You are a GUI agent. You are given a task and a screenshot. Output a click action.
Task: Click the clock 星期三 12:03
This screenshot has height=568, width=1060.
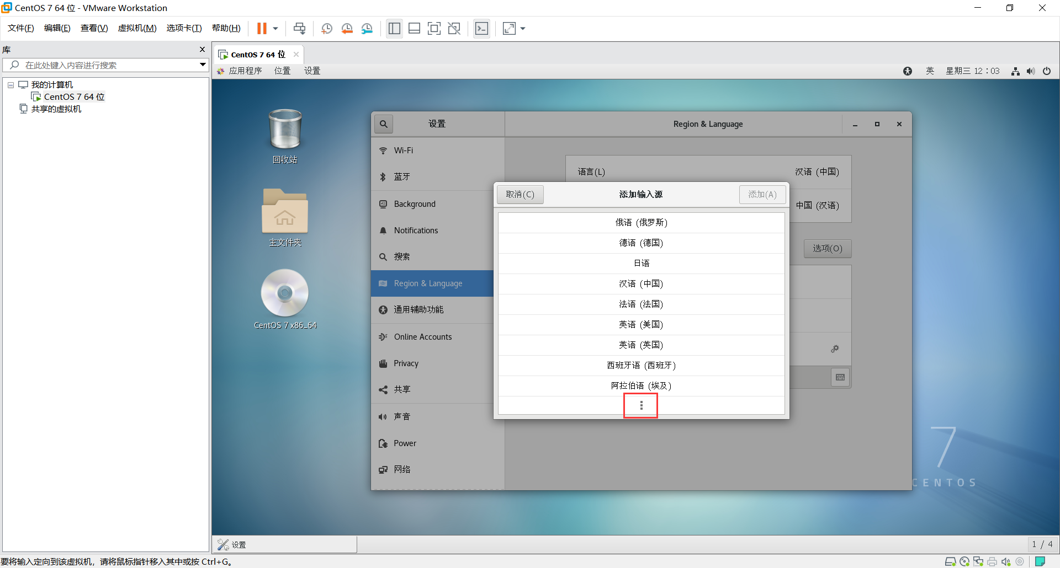[972, 71]
